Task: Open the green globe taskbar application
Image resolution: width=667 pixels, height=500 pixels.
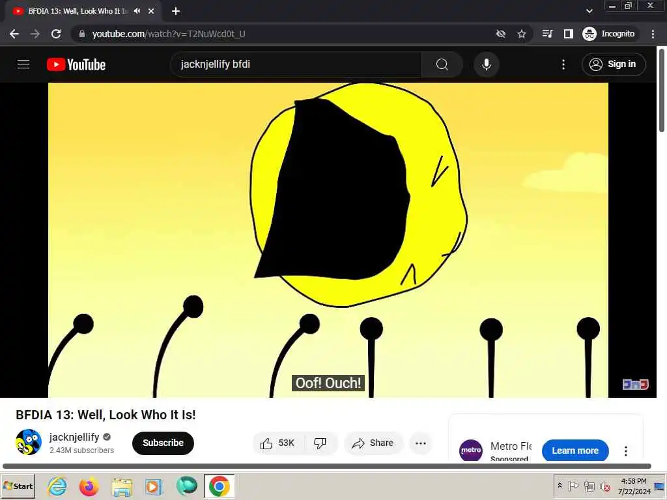Action: (x=187, y=486)
